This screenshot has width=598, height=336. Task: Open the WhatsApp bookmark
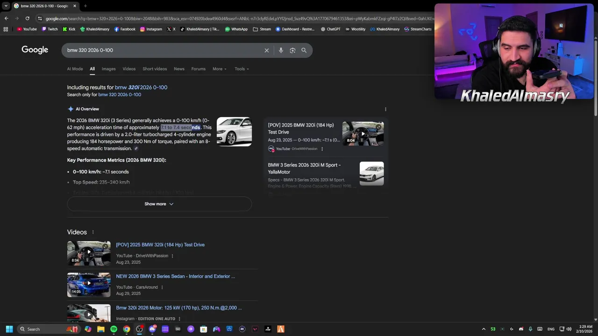coord(236,29)
